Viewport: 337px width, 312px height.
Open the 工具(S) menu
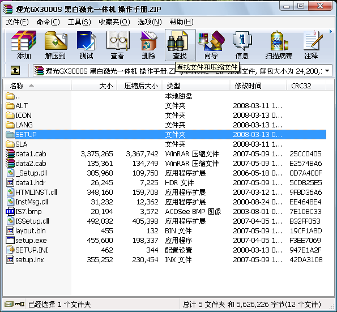coord(79,22)
